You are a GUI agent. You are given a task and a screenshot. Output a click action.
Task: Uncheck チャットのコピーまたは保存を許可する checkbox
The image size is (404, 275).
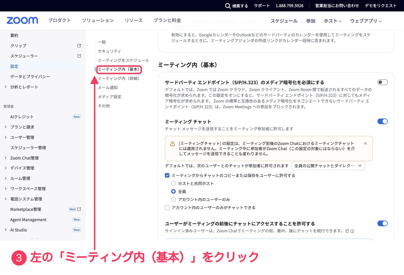click(x=167, y=175)
